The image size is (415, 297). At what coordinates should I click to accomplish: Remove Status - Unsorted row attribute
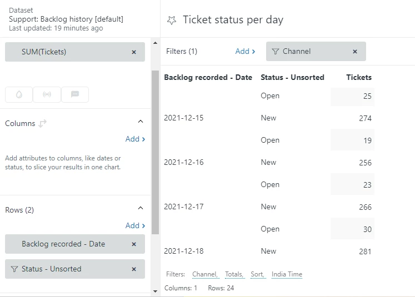[x=134, y=269]
